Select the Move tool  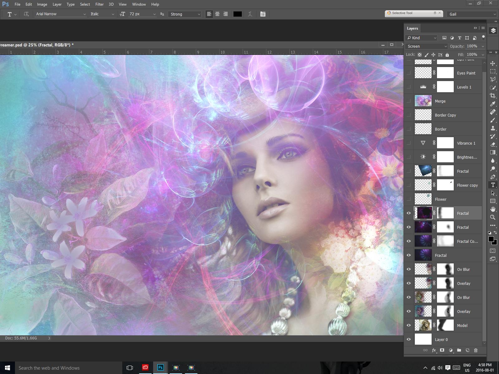(x=493, y=63)
